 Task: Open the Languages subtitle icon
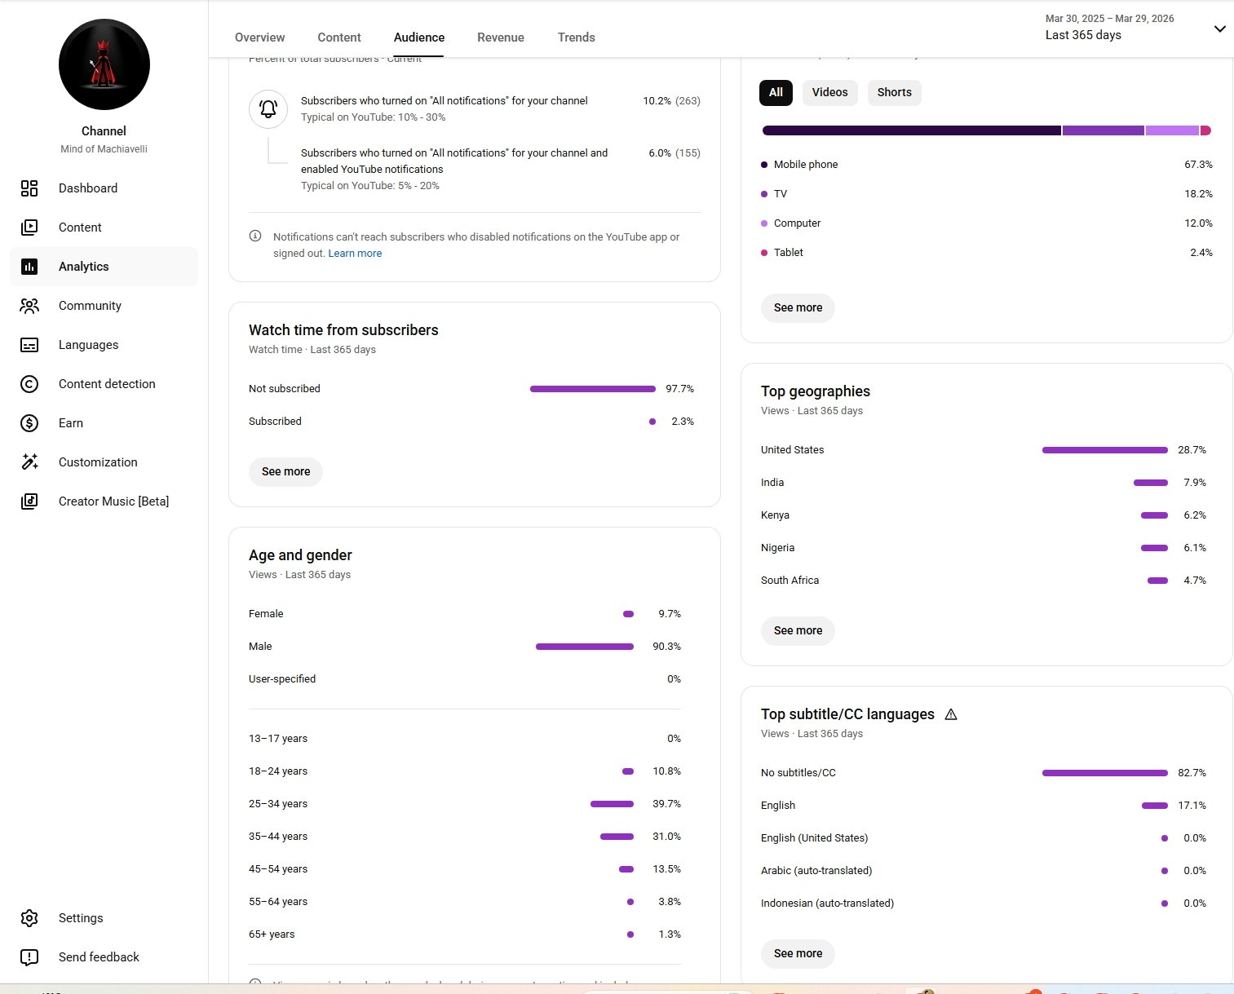tap(29, 345)
